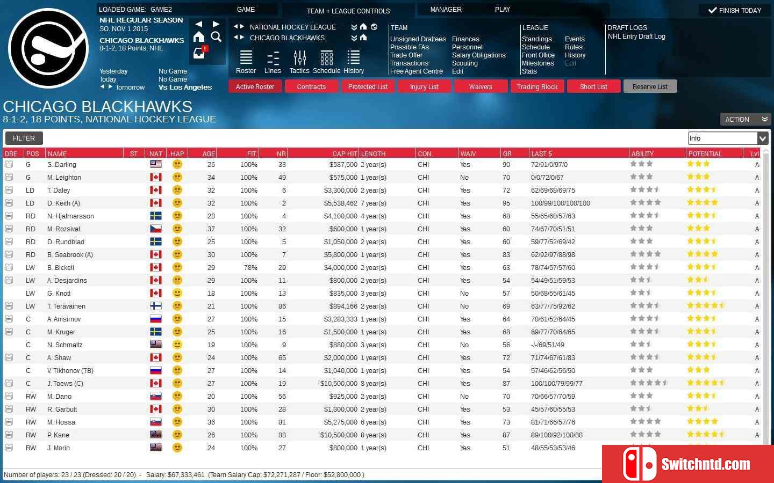Toggle dressed status for J. Morin

pos(9,448)
